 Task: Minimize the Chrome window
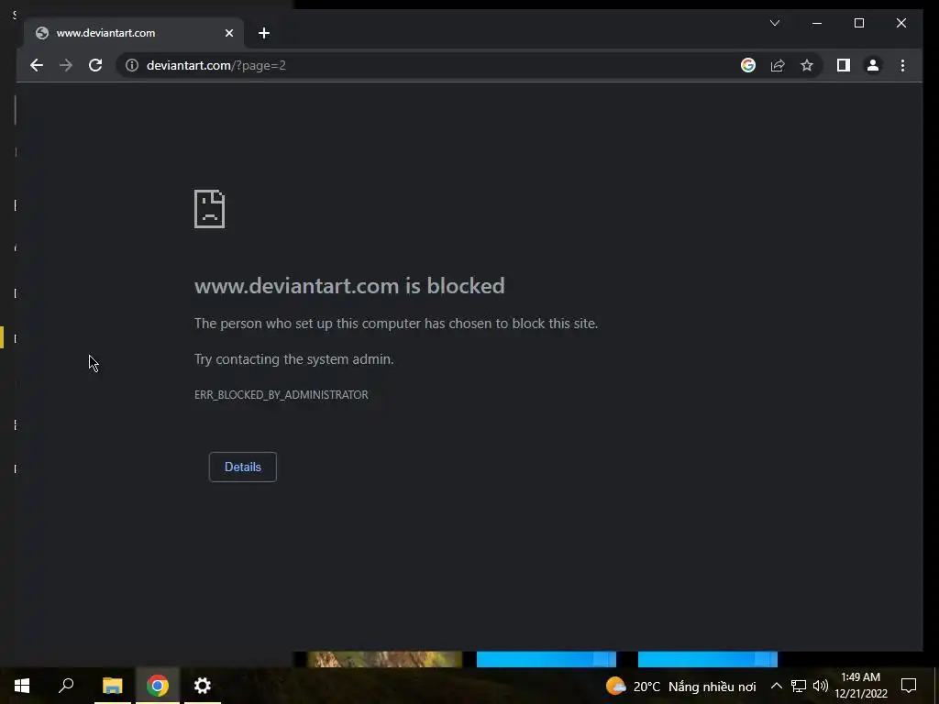click(x=817, y=23)
